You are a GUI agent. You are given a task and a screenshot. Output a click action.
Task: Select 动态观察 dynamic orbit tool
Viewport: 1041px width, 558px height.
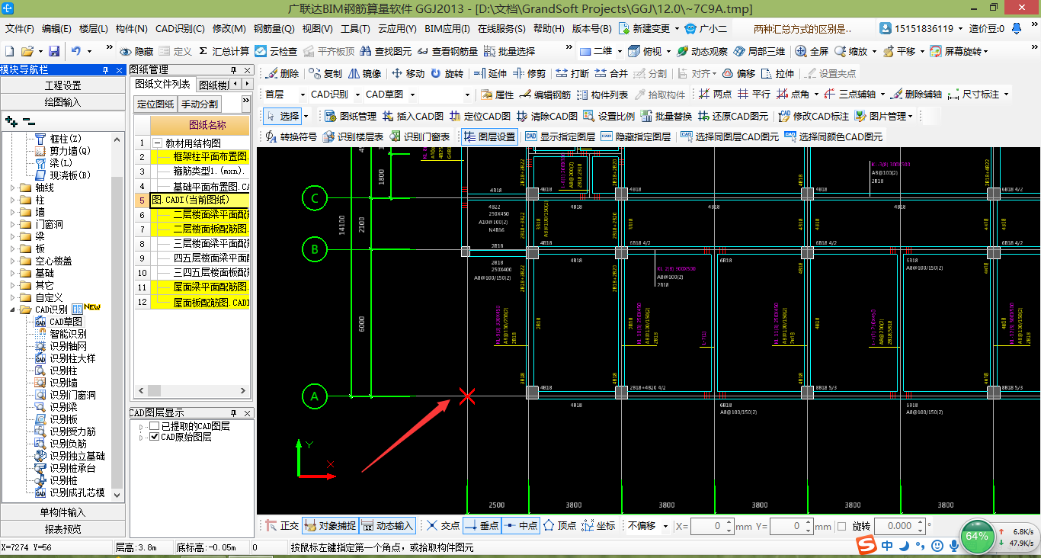point(701,51)
